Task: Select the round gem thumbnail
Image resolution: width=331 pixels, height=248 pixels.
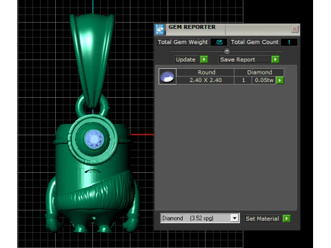Action: click(168, 76)
